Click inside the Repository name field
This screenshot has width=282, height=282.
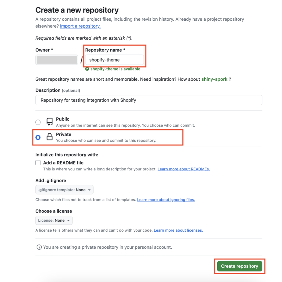(114, 60)
